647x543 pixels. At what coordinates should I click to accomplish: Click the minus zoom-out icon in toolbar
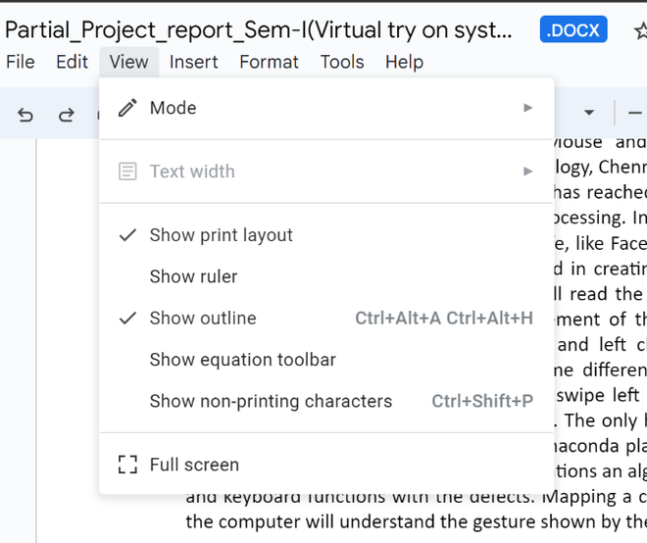[x=634, y=113]
